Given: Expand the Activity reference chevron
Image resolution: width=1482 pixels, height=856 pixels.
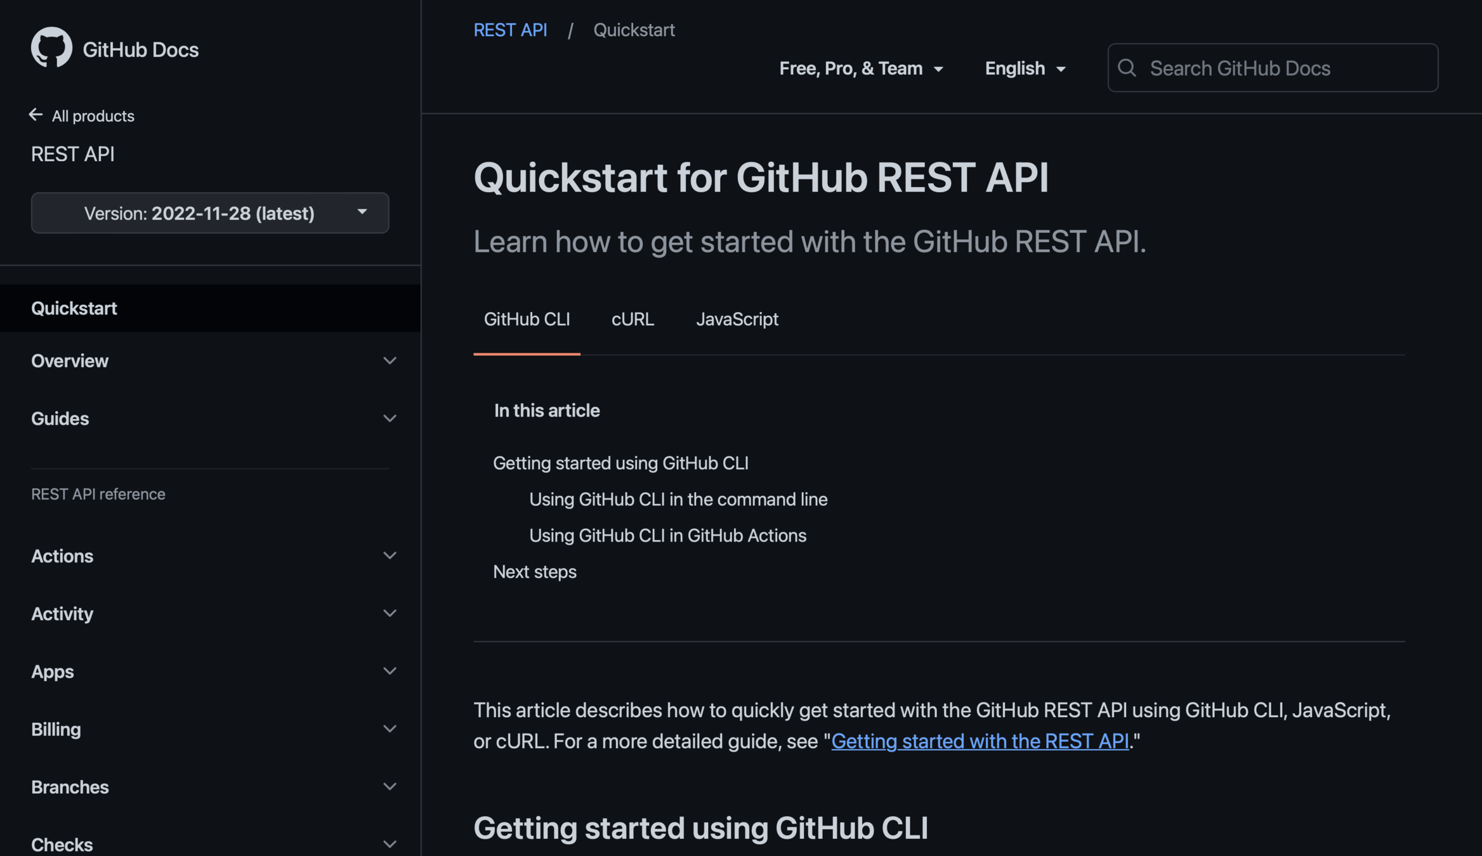Looking at the screenshot, I should (x=390, y=613).
